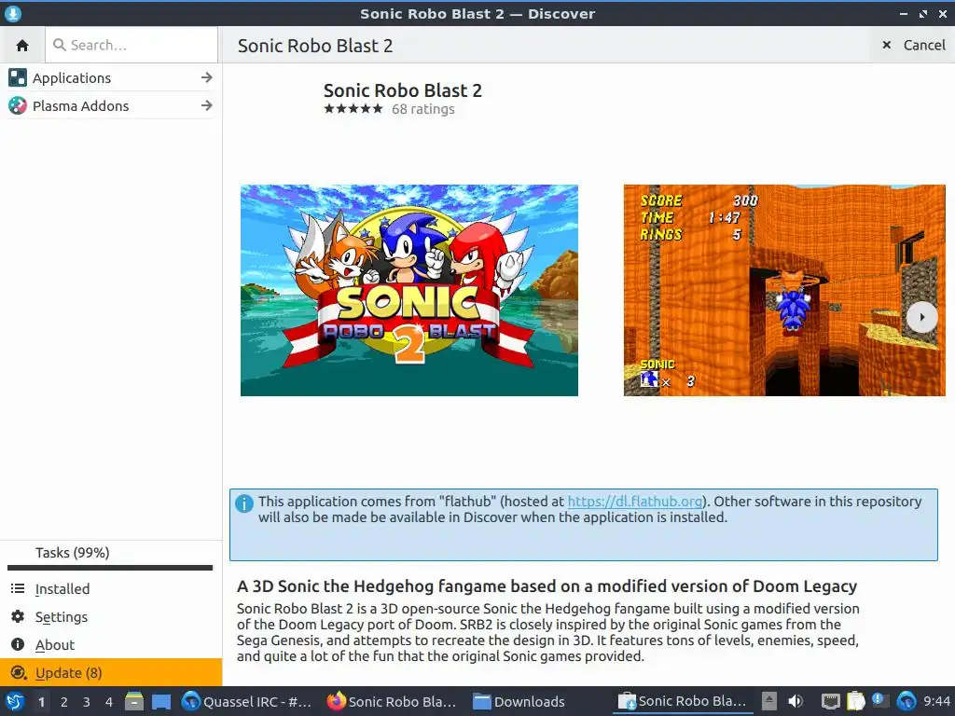Open the volume control tray icon

(x=796, y=701)
